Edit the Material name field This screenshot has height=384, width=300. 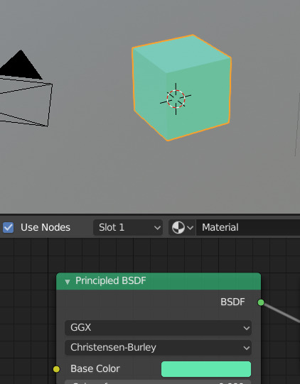point(248,228)
